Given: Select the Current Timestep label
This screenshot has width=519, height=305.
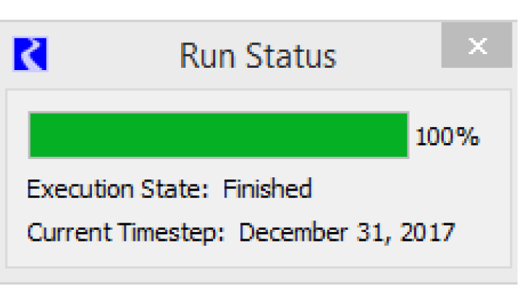Looking at the screenshot, I should (128, 233).
